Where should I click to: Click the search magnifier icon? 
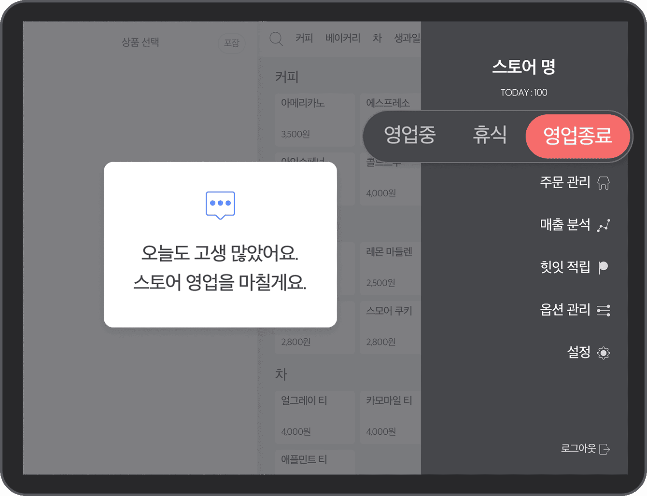276,39
